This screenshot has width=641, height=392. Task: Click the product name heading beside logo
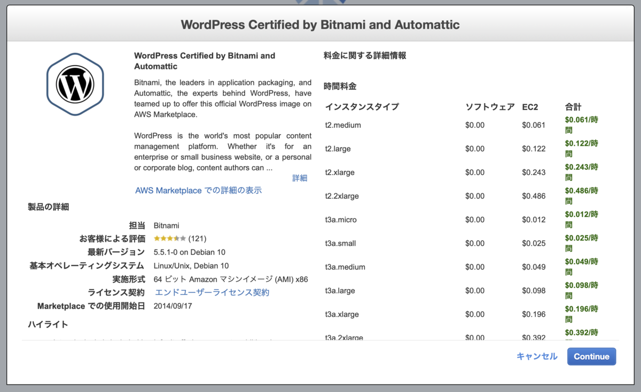coord(205,61)
